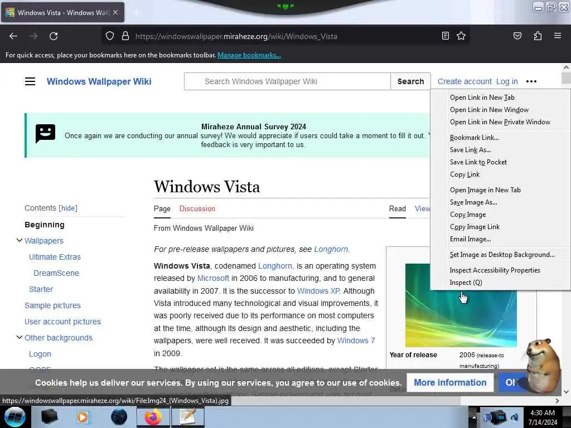Open Manage bookmarks link

[249, 55]
